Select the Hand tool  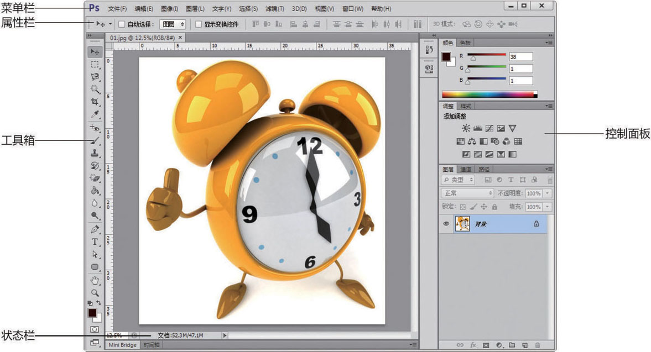point(95,280)
